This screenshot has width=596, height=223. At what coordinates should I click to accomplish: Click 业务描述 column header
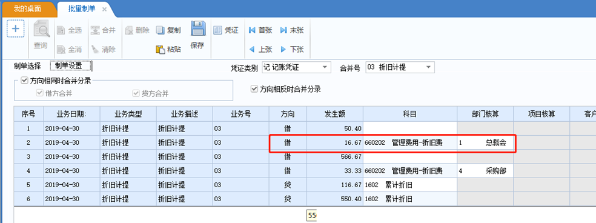pyautogui.click(x=184, y=114)
